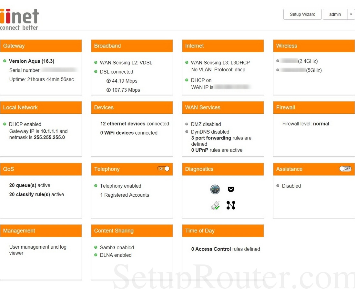The height and width of the screenshot is (289, 355).
Task: Open the Firewall card header
Action: (314, 108)
